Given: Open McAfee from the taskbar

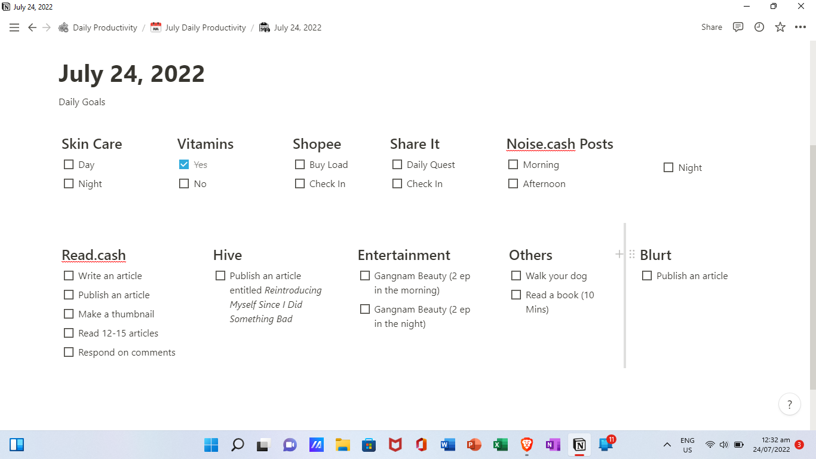Looking at the screenshot, I should [x=395, y=445].
